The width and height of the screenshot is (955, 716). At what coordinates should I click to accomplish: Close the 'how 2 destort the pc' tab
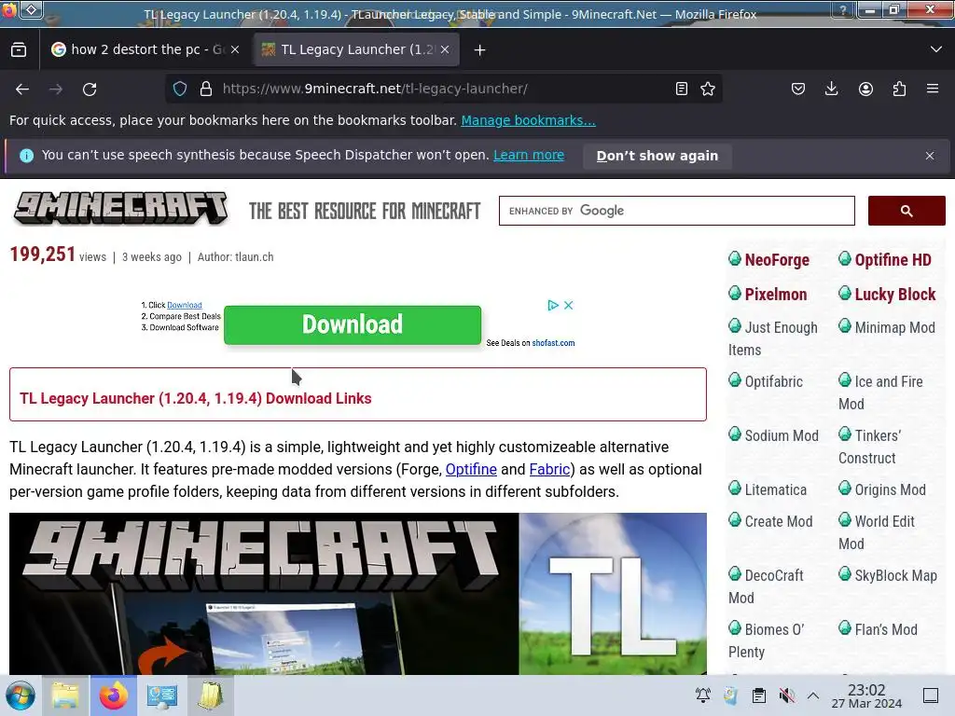tap(235, 50)
